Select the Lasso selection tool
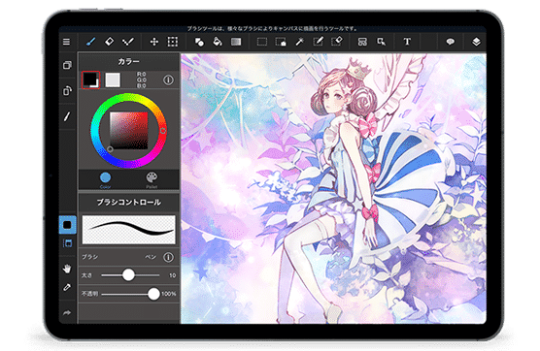Screen dimensions: 540x351 (281, 42)
